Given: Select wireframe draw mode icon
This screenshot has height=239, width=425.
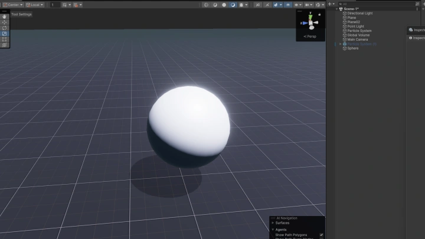Looking at the screenshot, I should 206,5.
